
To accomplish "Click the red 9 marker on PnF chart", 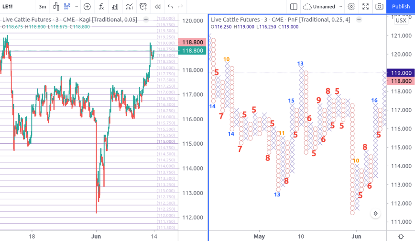I will pos(318,100).
